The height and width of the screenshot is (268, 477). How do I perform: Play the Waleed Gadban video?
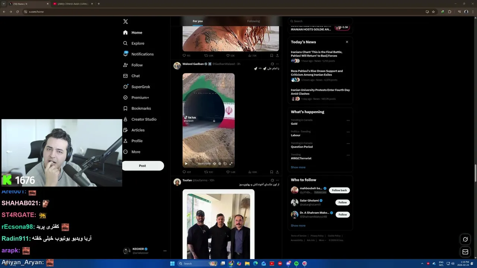click(x=186, y=163)
